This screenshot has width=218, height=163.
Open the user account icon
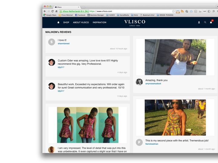199,22
